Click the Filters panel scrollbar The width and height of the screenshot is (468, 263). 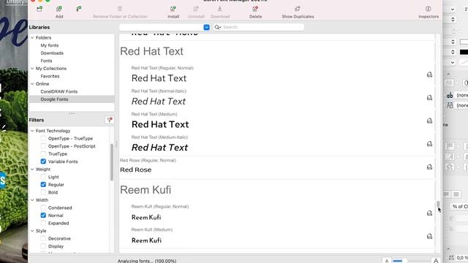pos(112,162)
